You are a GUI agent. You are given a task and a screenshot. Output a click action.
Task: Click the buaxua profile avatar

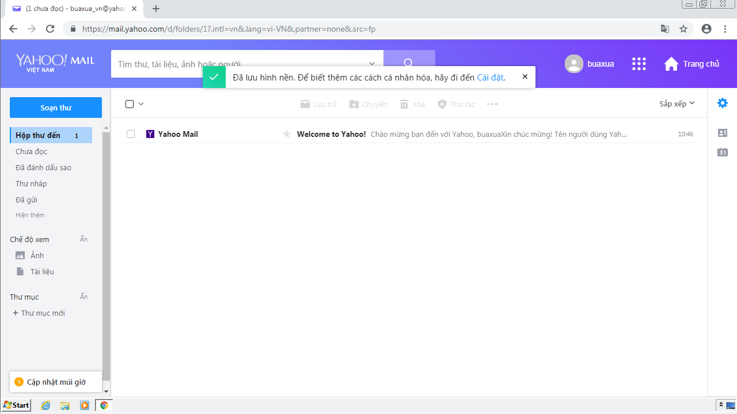coord(574,64)
